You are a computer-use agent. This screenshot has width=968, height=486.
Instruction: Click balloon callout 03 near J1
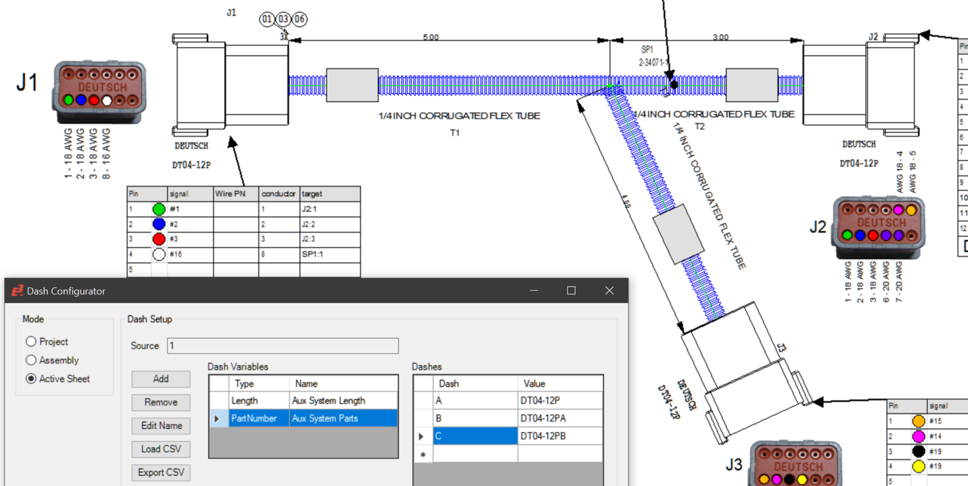[x=284, y=20]
